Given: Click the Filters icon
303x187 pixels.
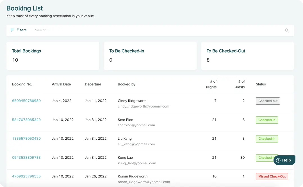Looking at the screenshot, I should pyautogui.click(x=12, y=30).
